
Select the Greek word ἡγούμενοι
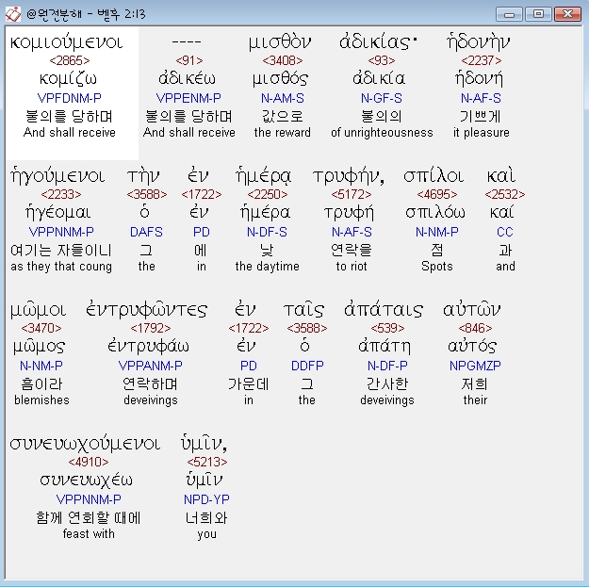[57, 176]
